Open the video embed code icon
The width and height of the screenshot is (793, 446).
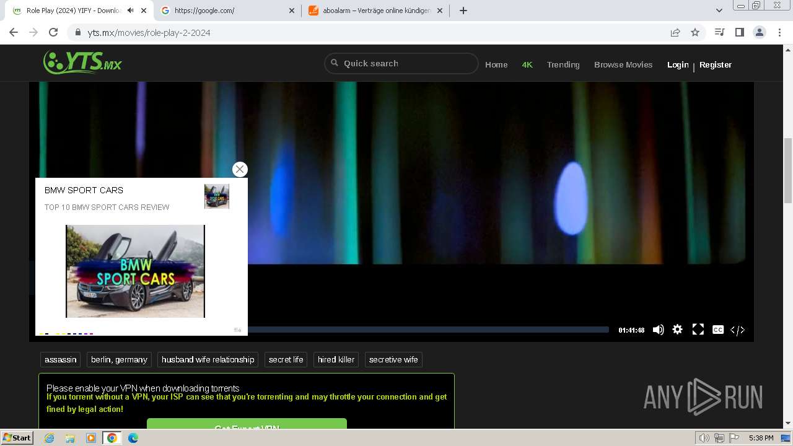click(x=737, y=330)
